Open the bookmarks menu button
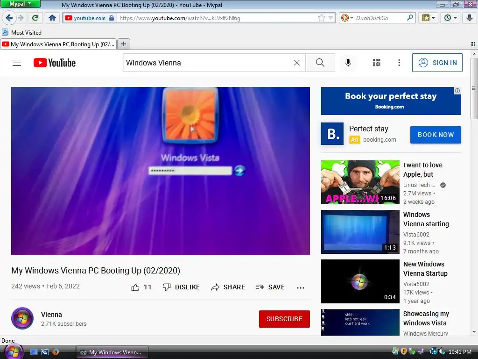 (x=429, y=18)
